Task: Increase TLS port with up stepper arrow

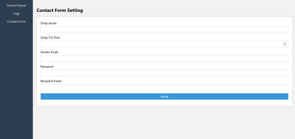Action: [x=285, y=43]
